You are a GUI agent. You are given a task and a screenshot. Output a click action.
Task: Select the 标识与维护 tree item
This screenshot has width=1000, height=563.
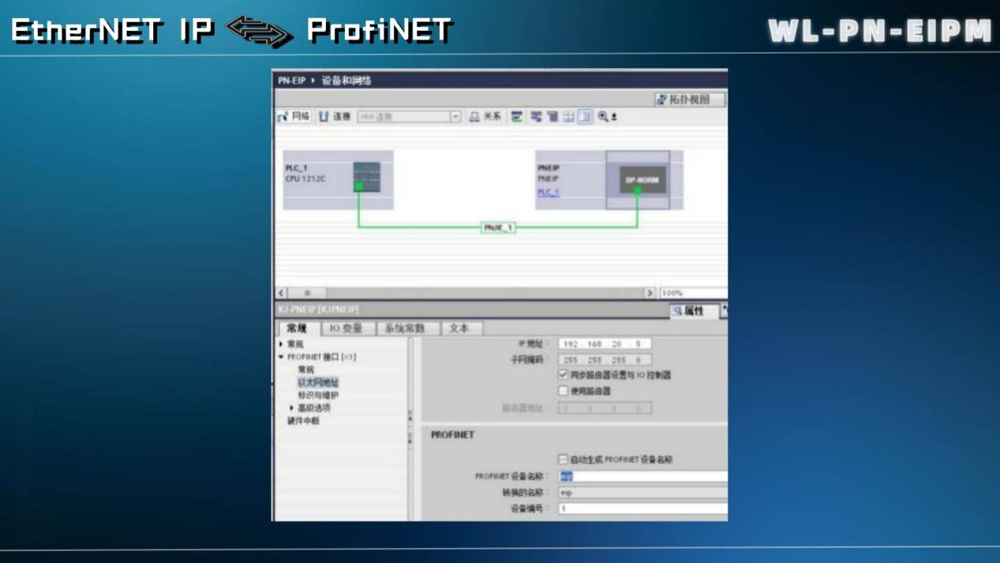pos(318,395)
